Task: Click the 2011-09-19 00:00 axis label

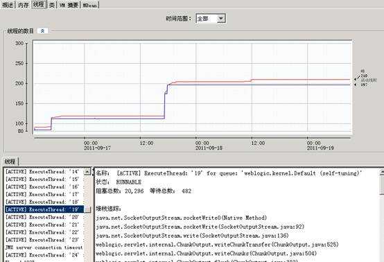Action: 320,146
